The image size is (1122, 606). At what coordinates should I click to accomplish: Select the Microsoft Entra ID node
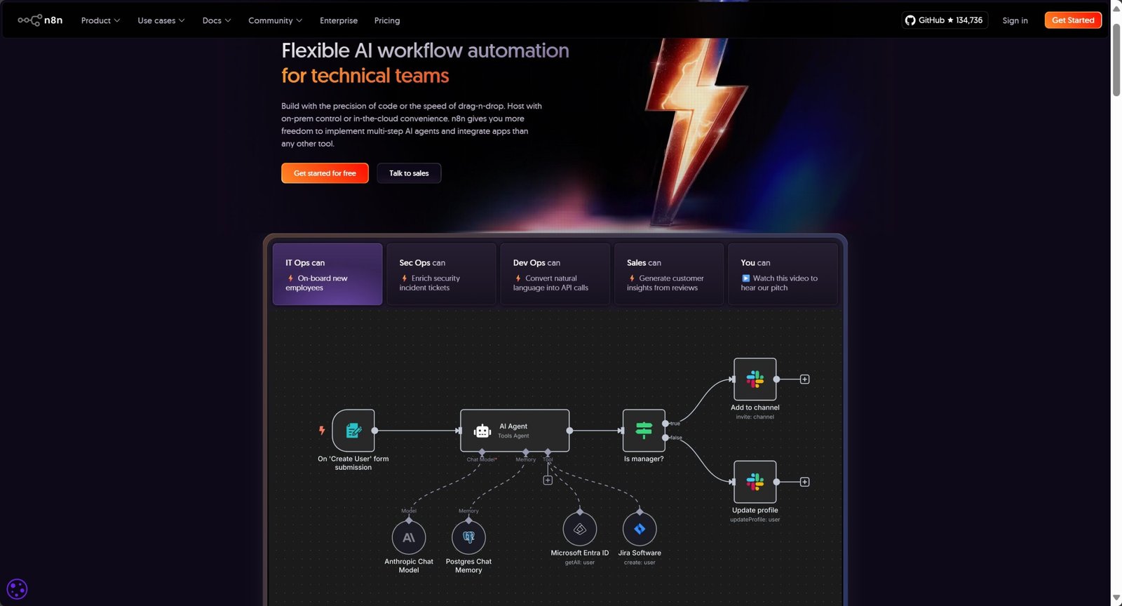[580, 530]
